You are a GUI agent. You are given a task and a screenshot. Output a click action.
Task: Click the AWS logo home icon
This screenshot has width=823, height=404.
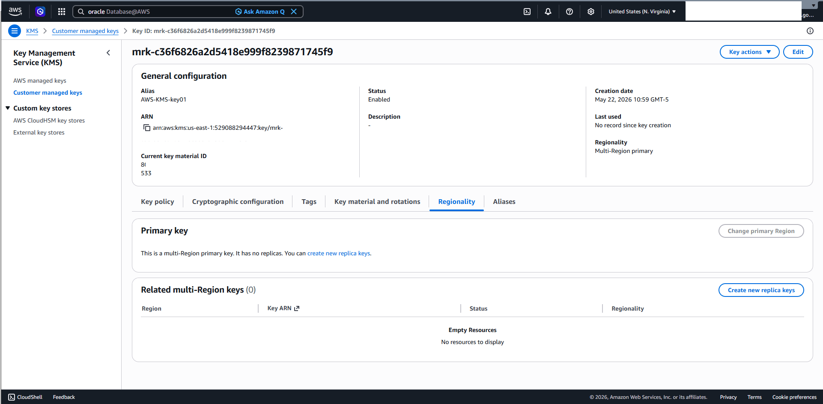tap(15, 12)
